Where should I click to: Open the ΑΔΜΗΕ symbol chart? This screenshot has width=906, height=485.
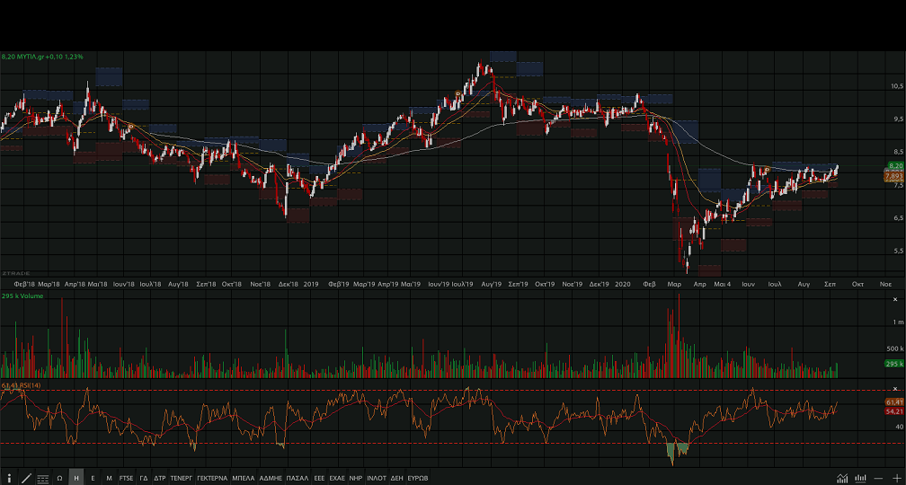coord(271,478)
